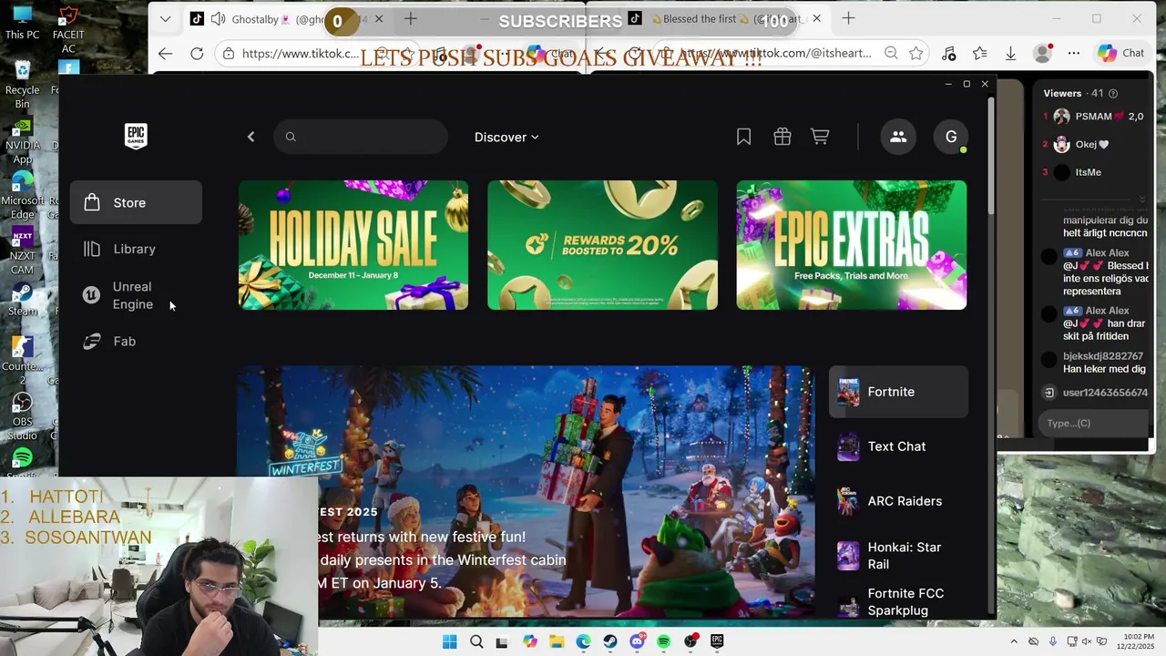Click the Epic Games logo in the launcher
The width and height of the screenshot is (1166, 656).
[136, 137]
